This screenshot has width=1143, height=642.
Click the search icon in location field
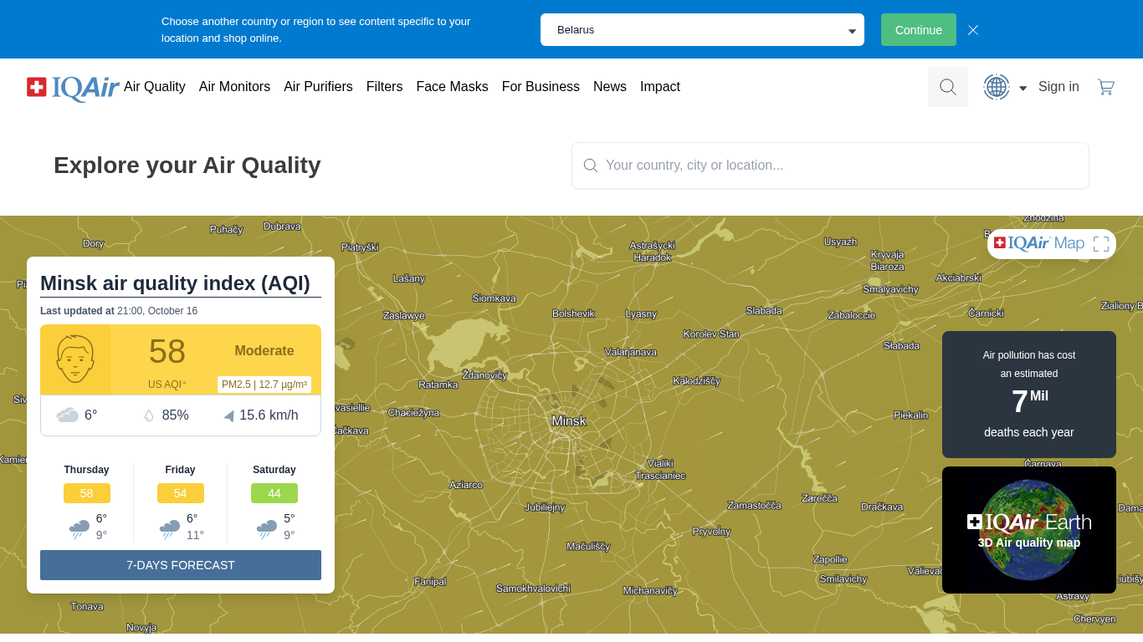[x=591, y=166]
